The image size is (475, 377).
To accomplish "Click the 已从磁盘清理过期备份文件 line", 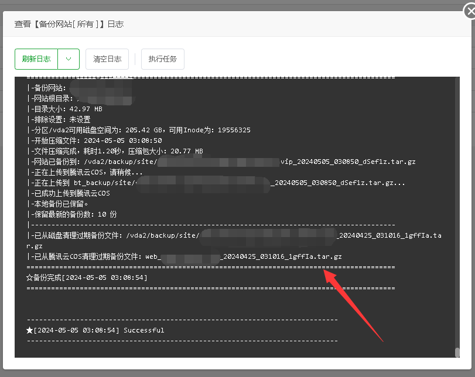I will [234, 241].
